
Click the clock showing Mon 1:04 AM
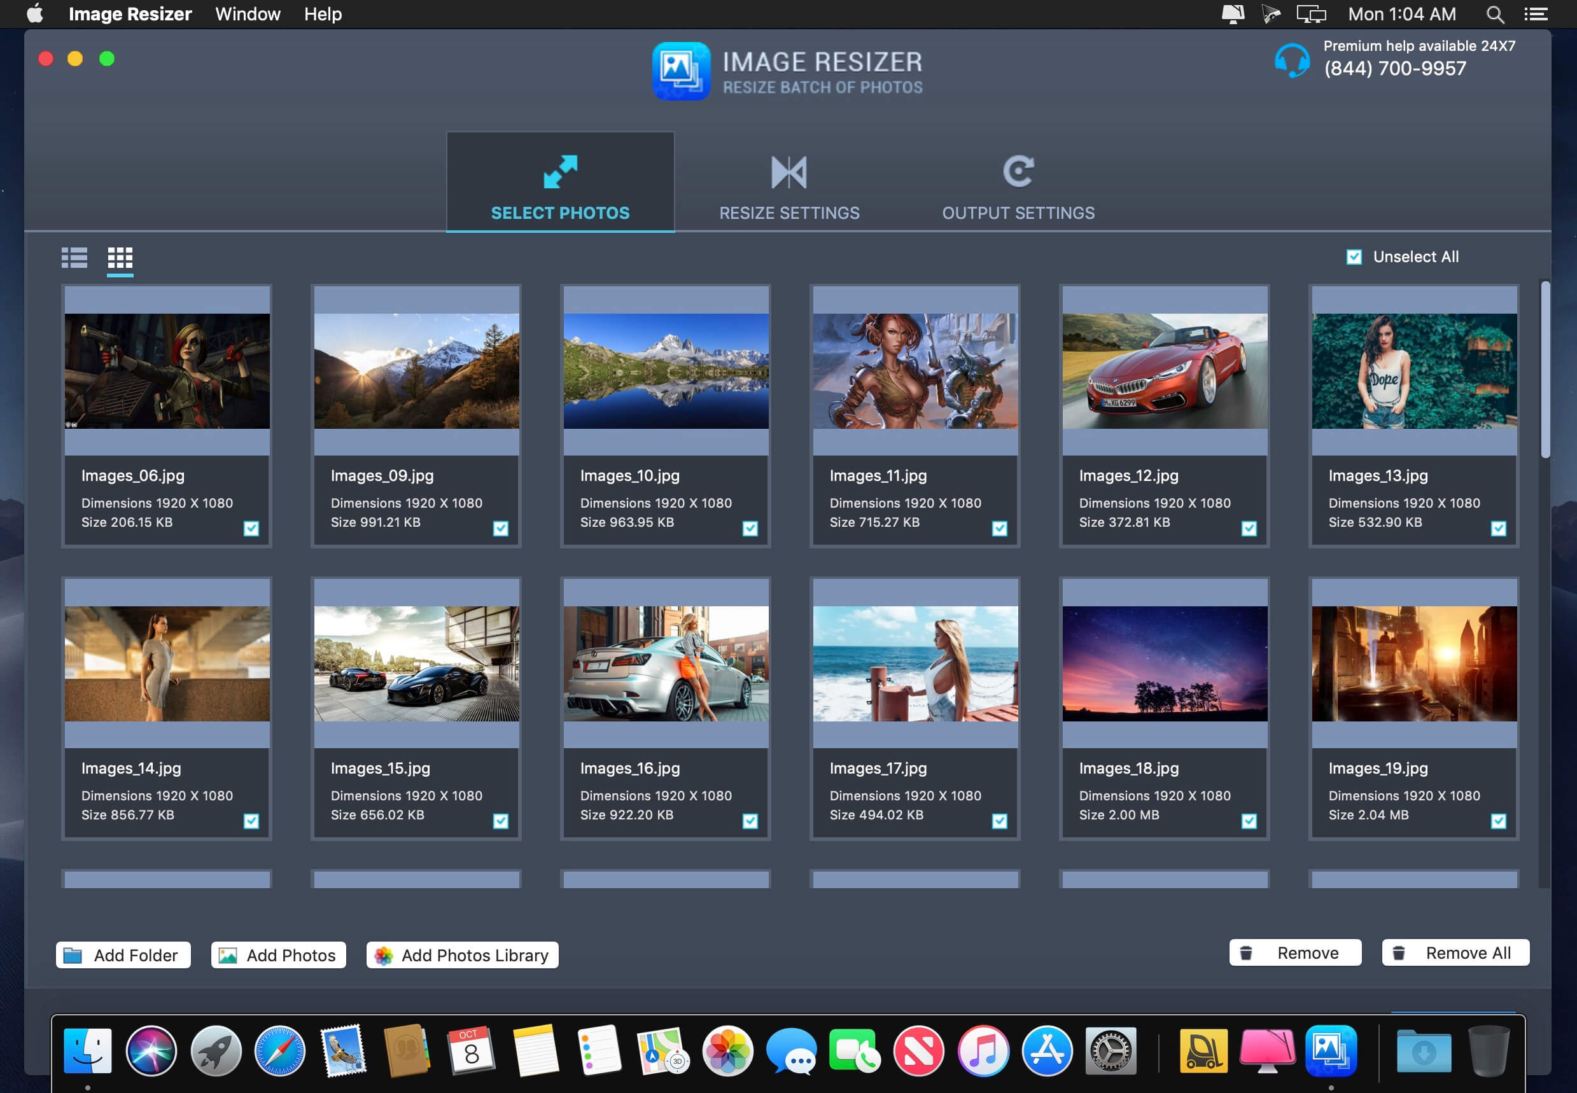pos(1401,15)
